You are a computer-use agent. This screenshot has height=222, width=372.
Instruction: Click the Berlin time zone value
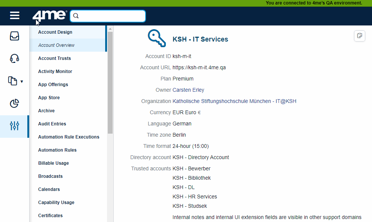[179, 135]
